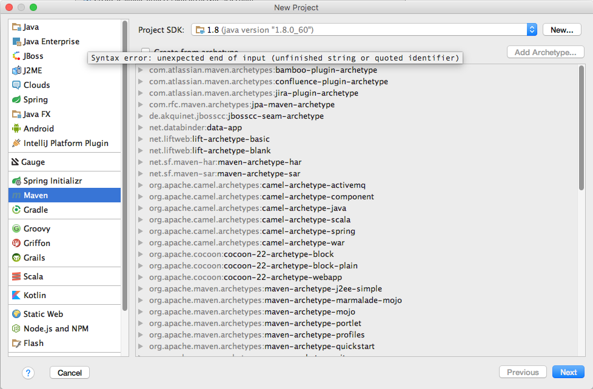Image resolution: width=593 pixels, height=389 pixels.
Task: Select the Node.js and NPM icon
Action: [x=16, y=328]
